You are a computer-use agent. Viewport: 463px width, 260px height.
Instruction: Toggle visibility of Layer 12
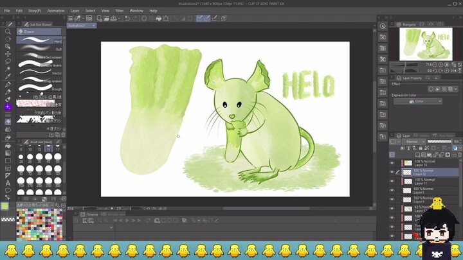click(392, 172)
